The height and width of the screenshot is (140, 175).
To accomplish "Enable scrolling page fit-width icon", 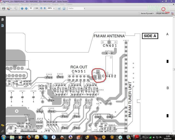I will 59,8.
